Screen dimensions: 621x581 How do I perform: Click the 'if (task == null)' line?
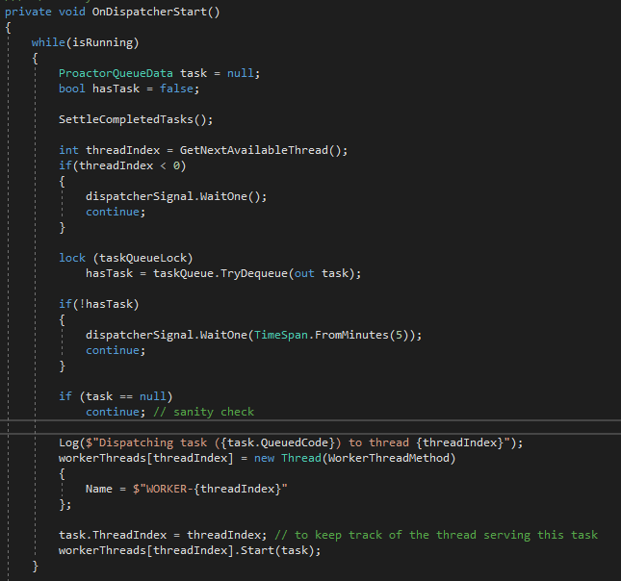tap(116, 396)
